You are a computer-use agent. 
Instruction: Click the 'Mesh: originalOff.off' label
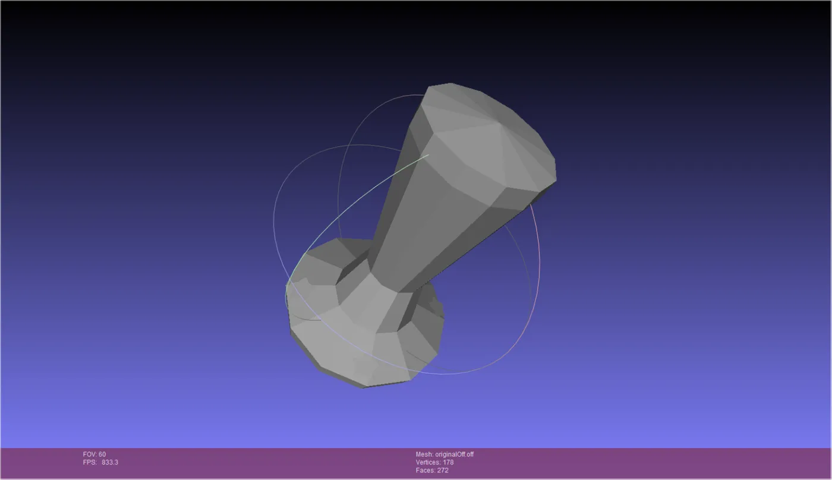(x=445, y=454)
